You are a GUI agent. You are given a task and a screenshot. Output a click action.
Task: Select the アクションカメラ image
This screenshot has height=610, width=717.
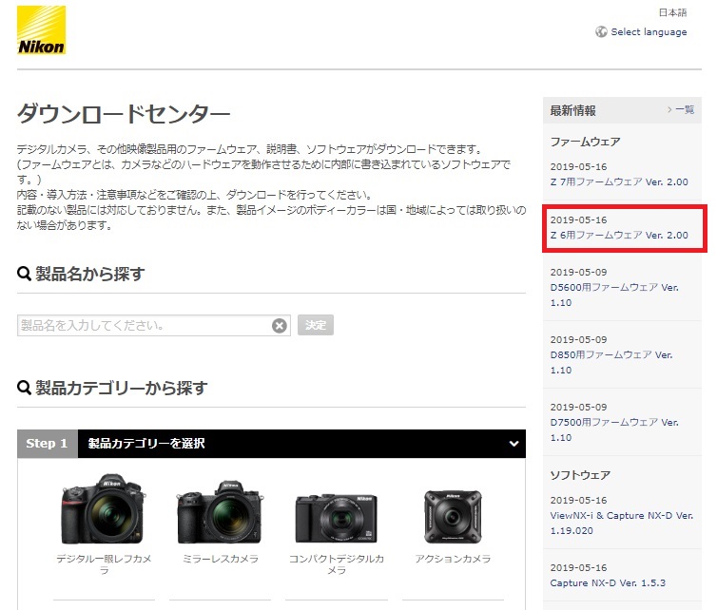coord(453,517)
